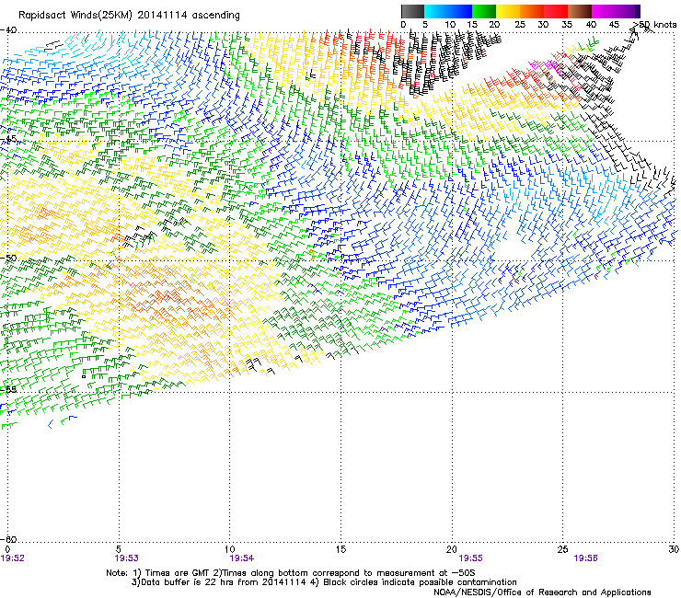The image size is (681, 598).
Task: Click the 25 longitude axis label
Action: 562,549
